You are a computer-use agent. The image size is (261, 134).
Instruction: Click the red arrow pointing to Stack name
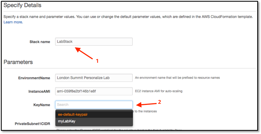click(83, 53)
